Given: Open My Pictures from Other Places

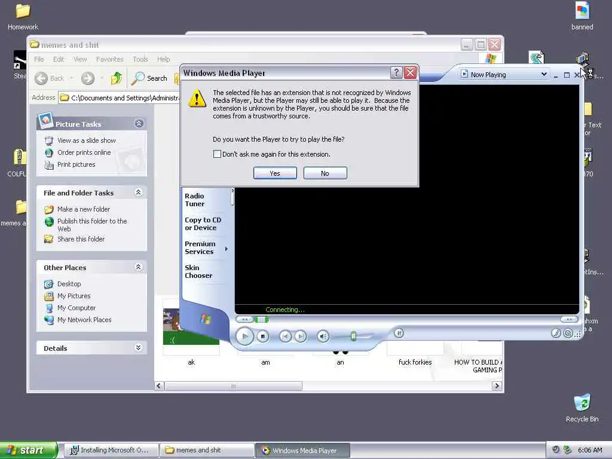Looking at the screenshot, I should pos(74,296).
